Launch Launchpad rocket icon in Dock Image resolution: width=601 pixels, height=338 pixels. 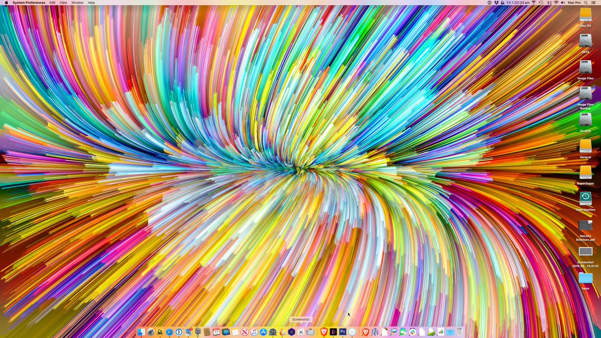pyautogui.click(x=150, y=331)
